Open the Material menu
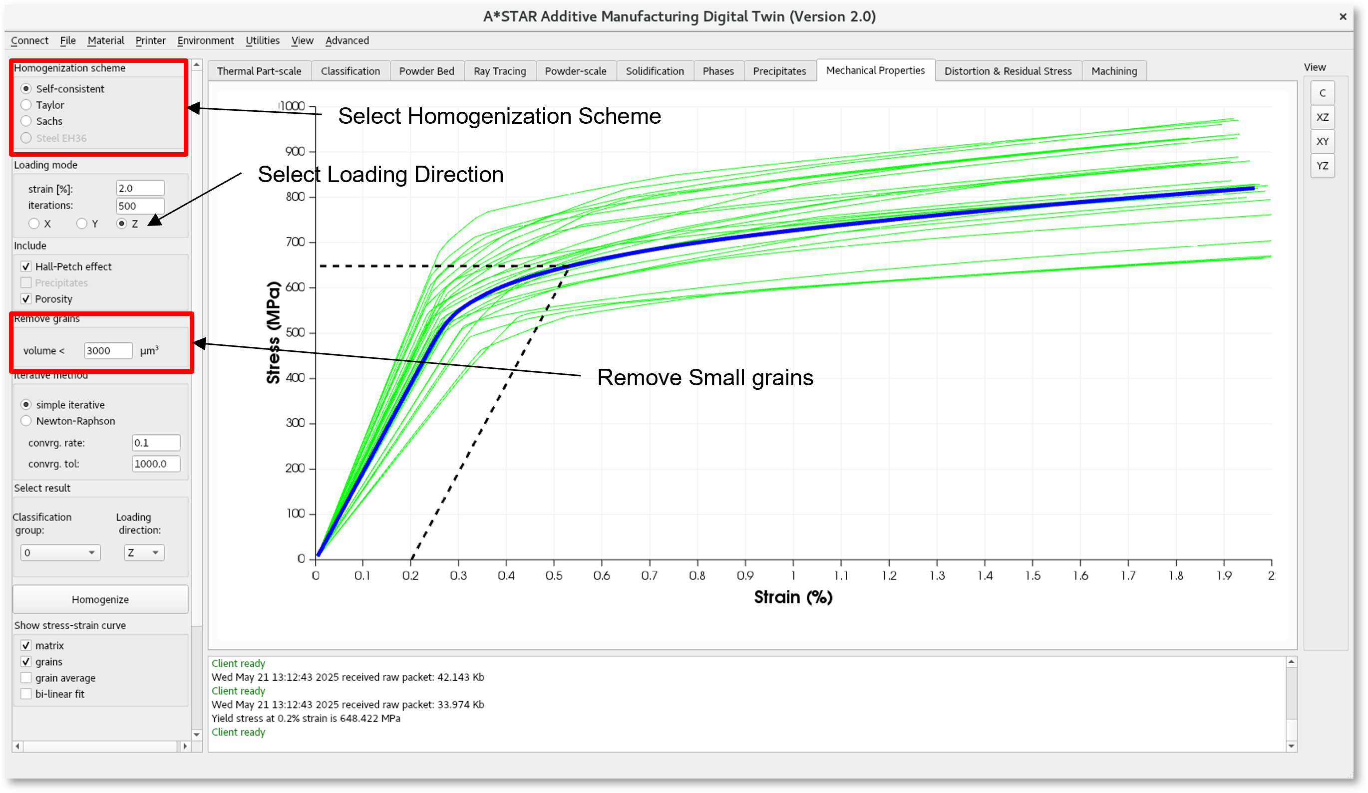This screenshot has height=793, width=1368. 106,41
